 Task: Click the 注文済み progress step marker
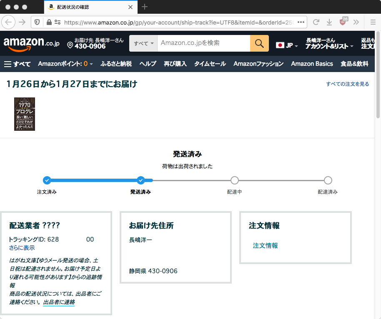pos(47,180)
